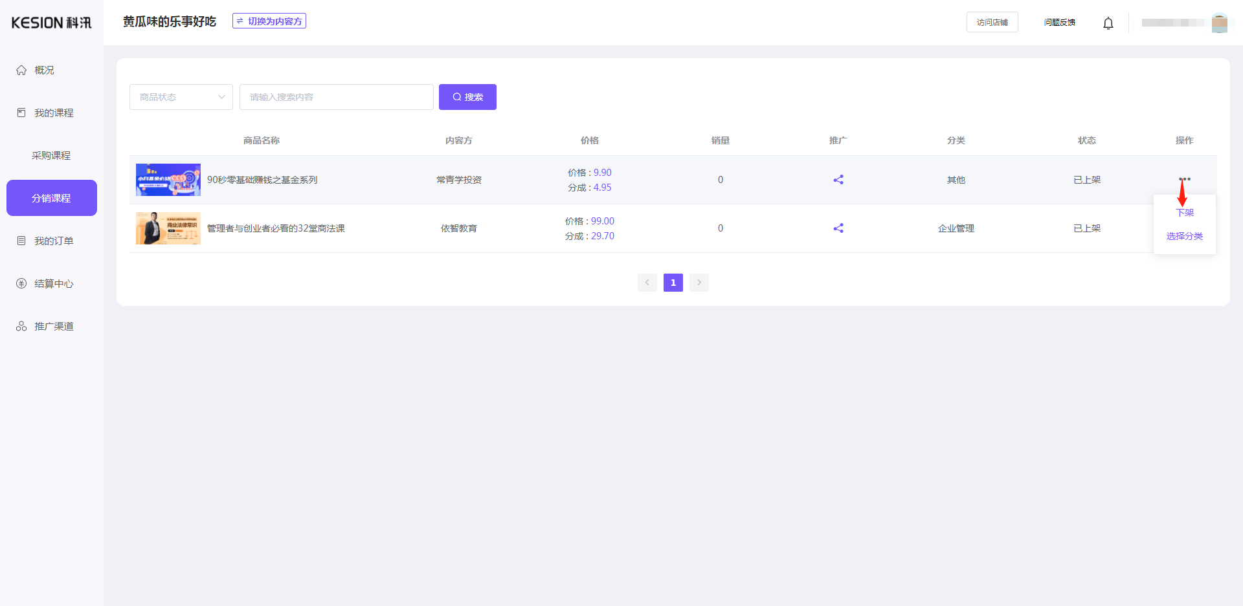The width and height of the screenshot is (1243, 606).
Task: Select 下架 from the popup menu
Action: pyautogui.click(x=1184, y=213)
